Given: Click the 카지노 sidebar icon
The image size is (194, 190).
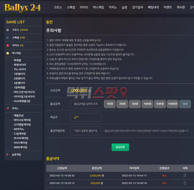Looking at the screenshot, I should pos(7,108).
